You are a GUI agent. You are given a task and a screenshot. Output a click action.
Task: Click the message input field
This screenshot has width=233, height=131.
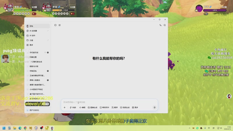(x=110, y=102)
